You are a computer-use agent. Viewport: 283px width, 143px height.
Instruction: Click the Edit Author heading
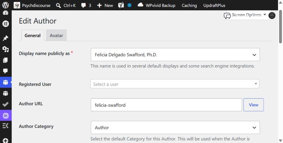pyautogui.click(x=37, y=21)
